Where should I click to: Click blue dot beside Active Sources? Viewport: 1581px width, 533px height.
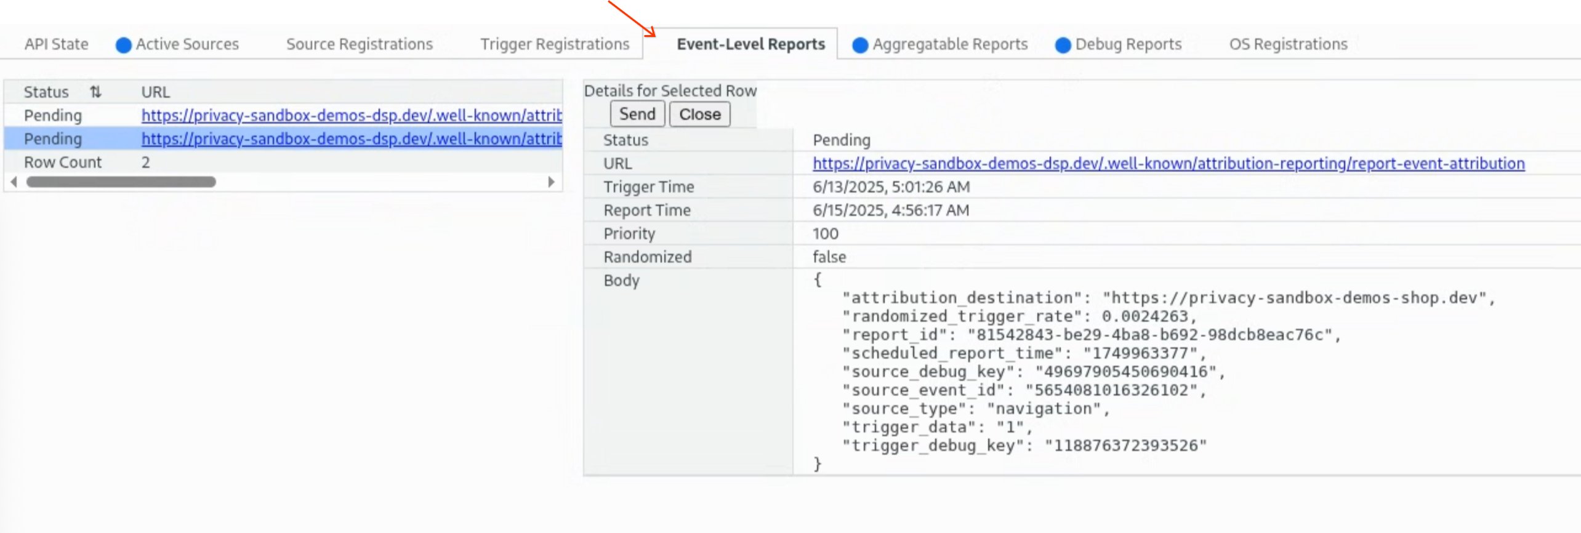point(123,45)
